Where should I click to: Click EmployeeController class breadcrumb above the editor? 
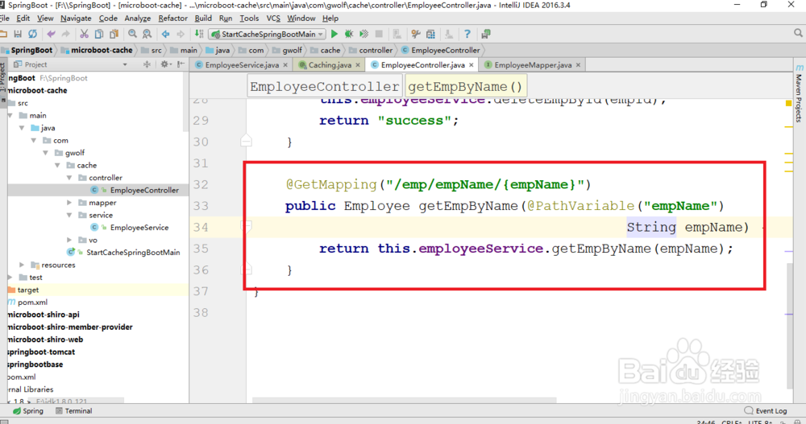click(324, 87)
